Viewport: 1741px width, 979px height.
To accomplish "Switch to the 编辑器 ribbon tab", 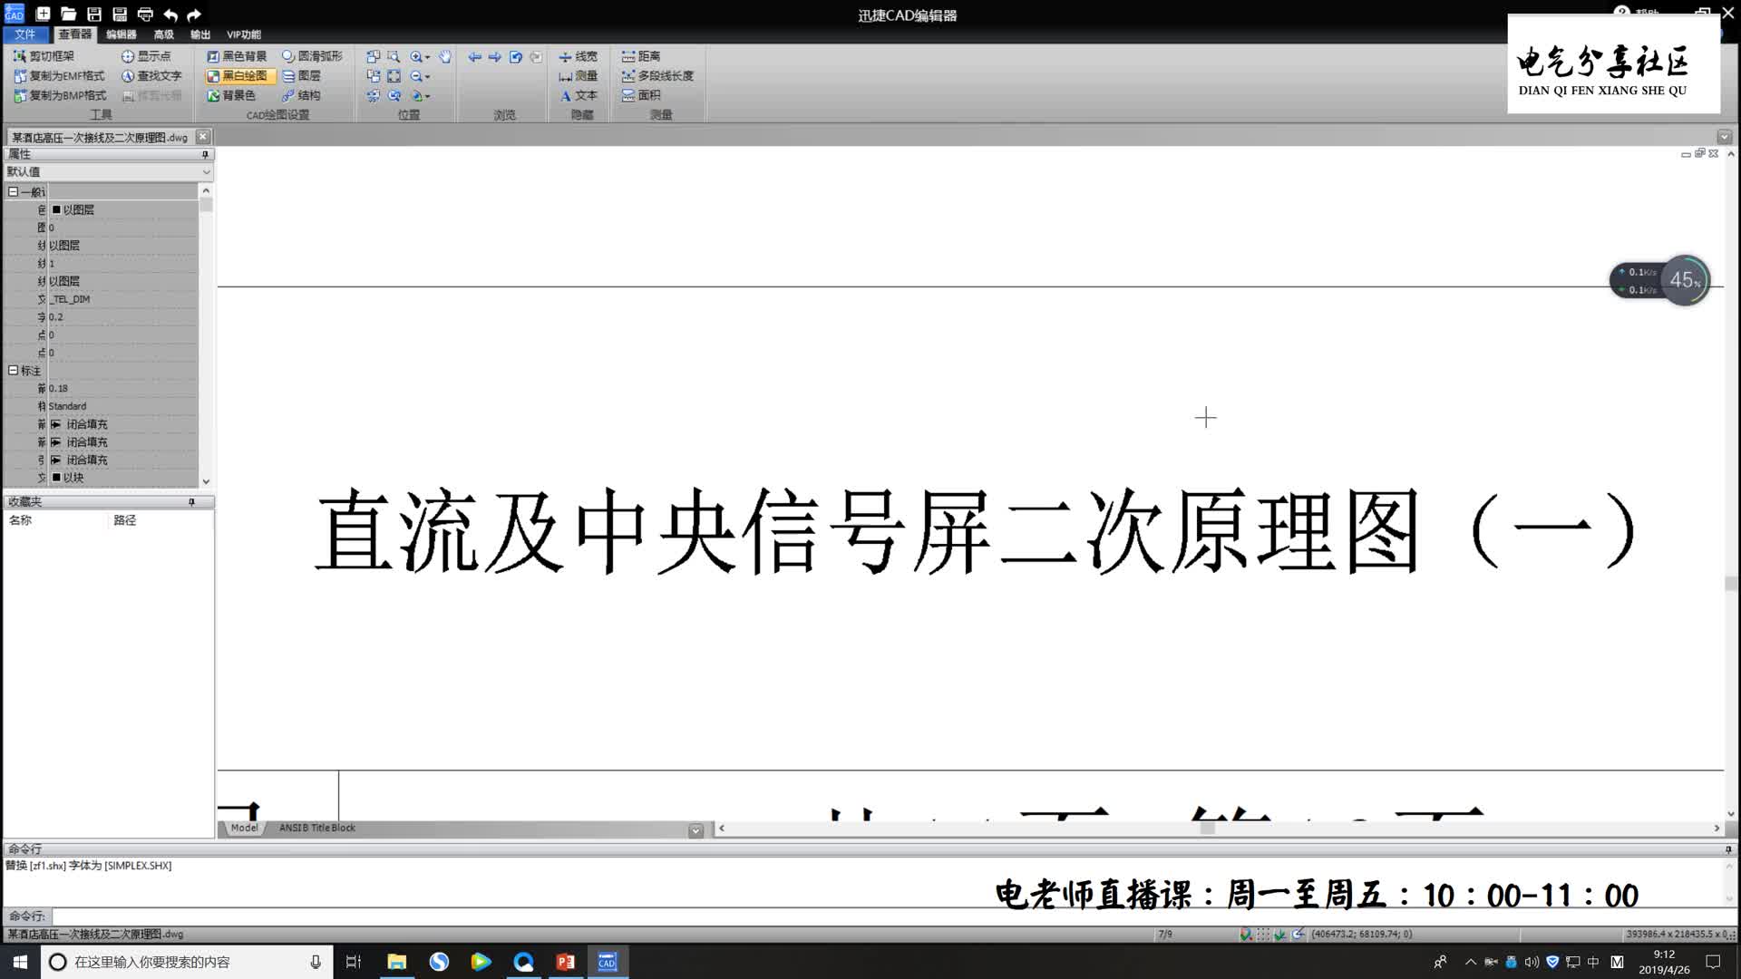I will pos(121,34).
